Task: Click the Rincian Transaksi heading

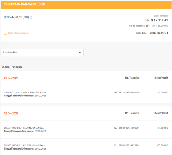Action: (x=11, y=67)
